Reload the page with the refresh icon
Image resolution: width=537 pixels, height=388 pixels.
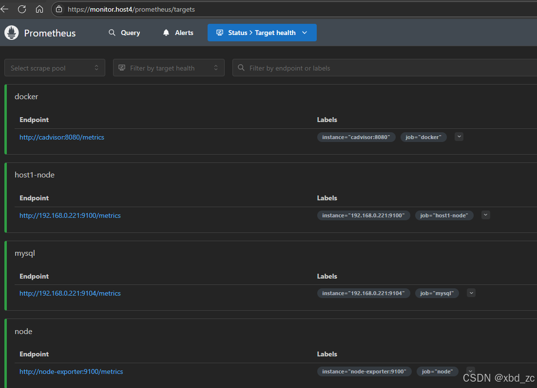coord(22,9)
